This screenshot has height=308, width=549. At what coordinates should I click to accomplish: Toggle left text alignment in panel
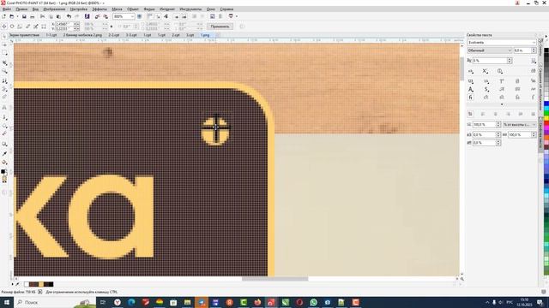(x=483, y=114)
